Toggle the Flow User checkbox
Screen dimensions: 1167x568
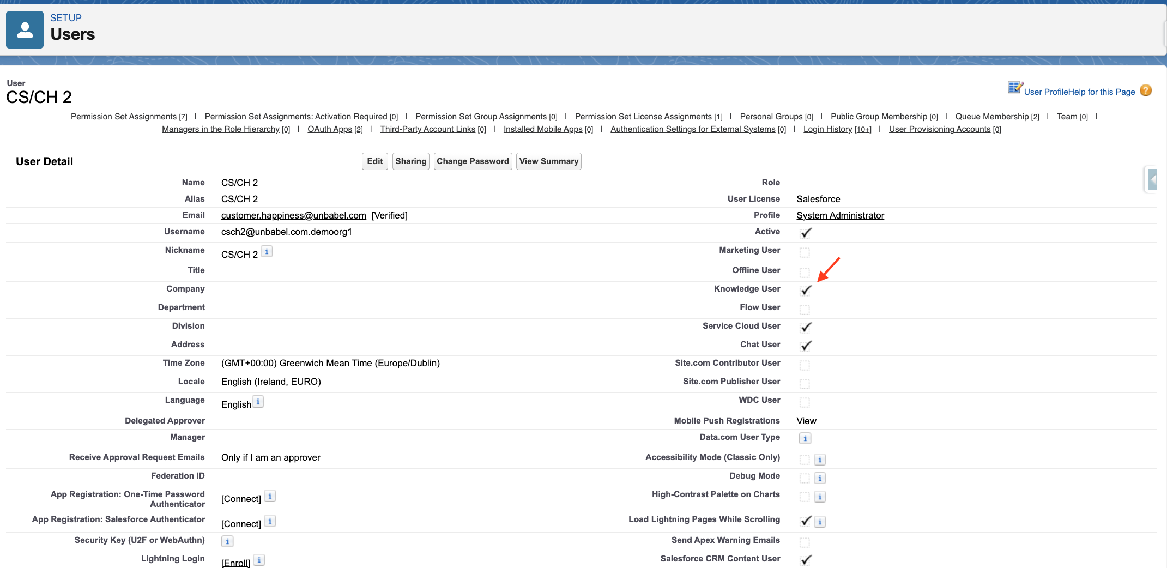coord(805,310)
